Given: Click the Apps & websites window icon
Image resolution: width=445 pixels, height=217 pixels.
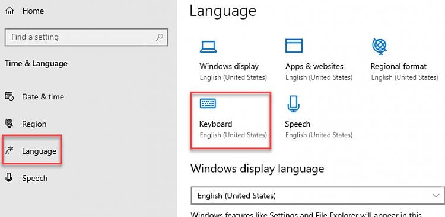Looking at the screenshot, I should tap(294, 46).
